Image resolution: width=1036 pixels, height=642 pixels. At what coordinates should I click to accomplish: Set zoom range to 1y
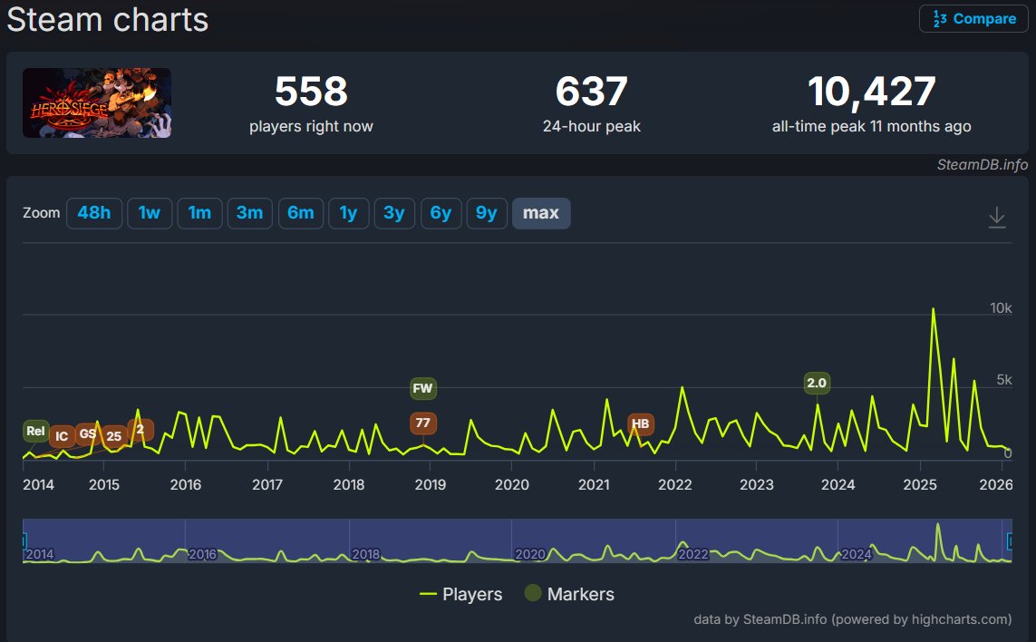click(x=348, y=213)
